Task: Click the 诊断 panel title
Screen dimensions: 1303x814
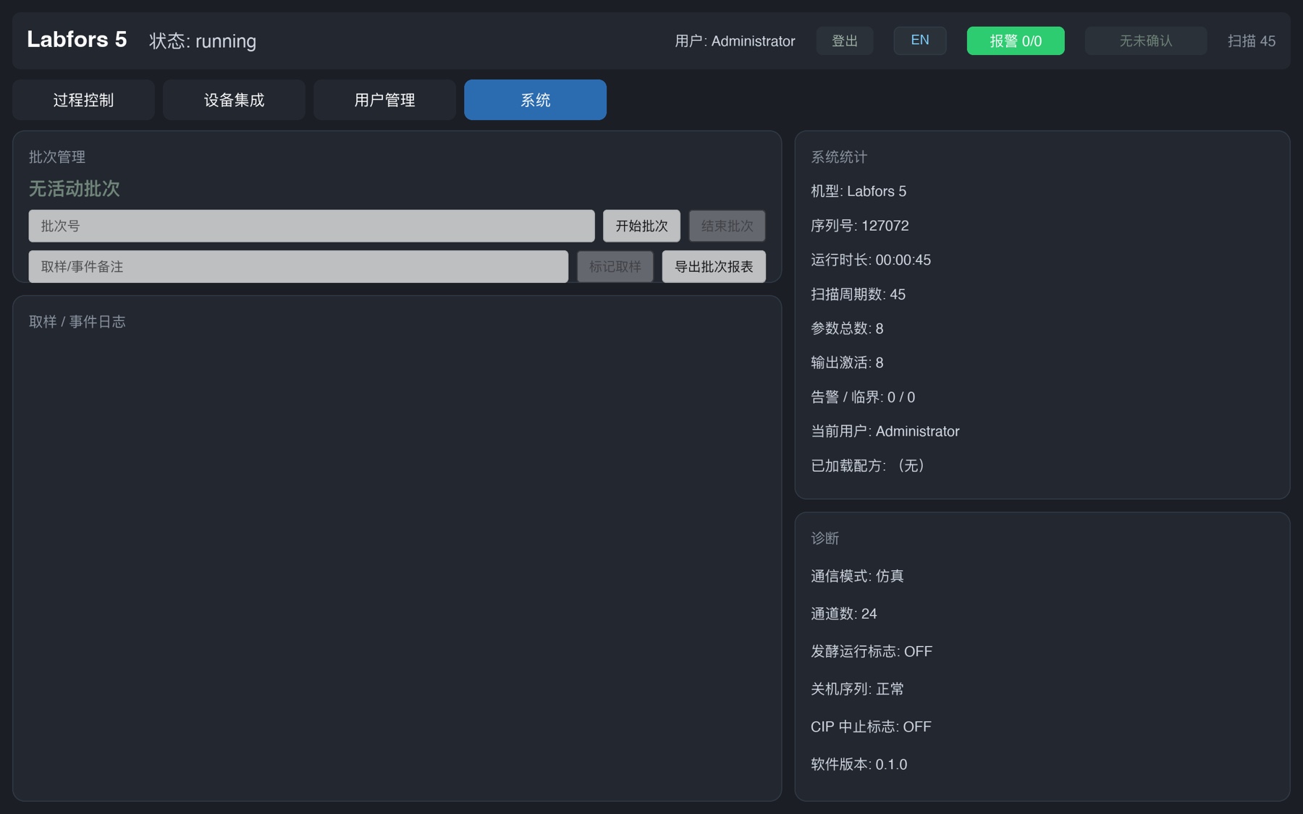Action: pos(825,538)
